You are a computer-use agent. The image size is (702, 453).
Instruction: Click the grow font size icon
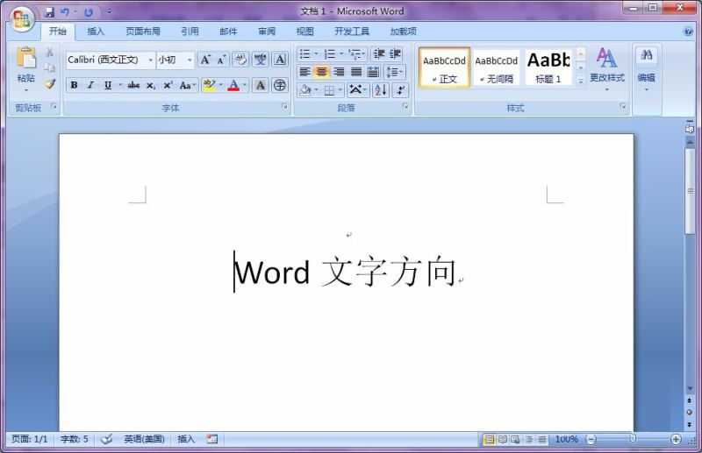click(x=205, y=60)
